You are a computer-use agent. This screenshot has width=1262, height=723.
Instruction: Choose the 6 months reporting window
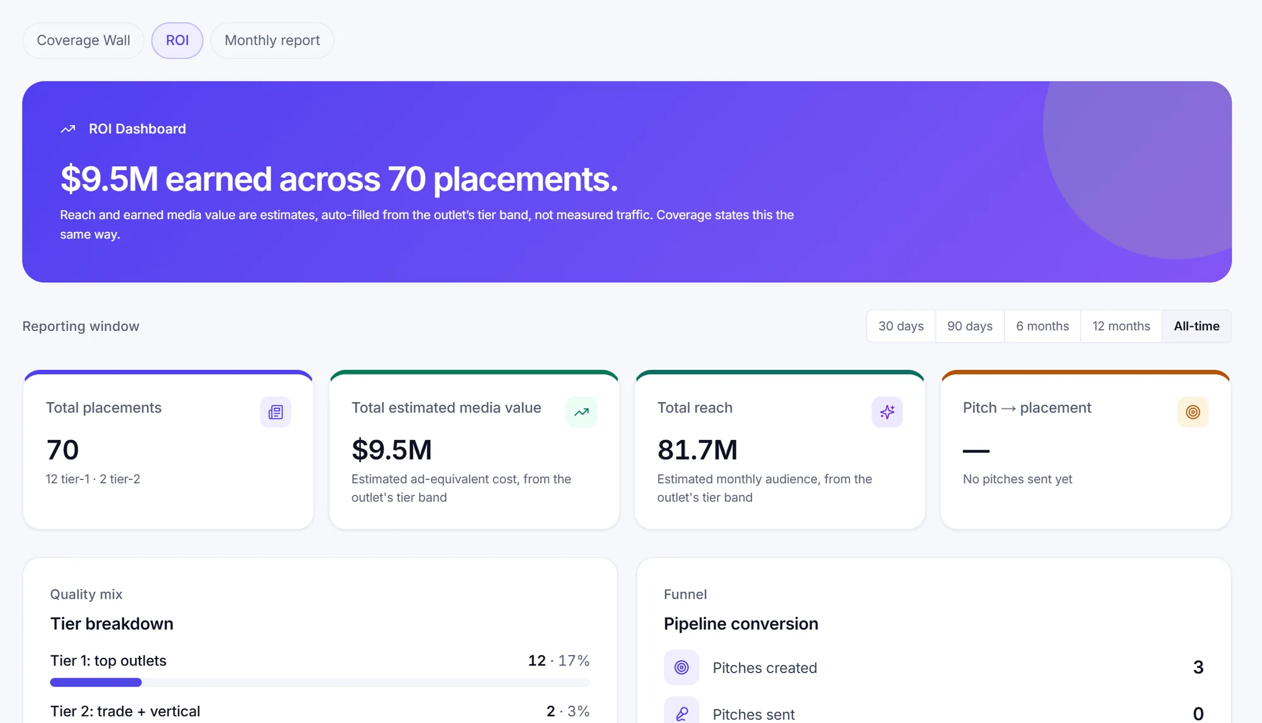tap(1042, 326)
